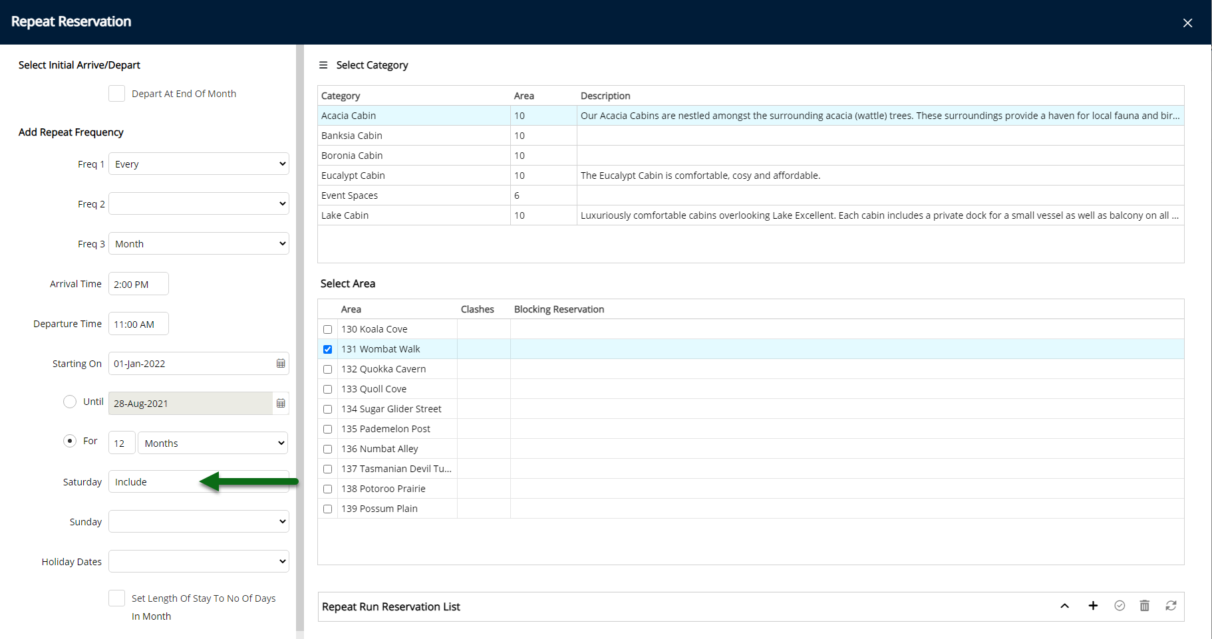The width and height of the screenshot is (1212, 639).
Task: Select the Until radio button
Action: tap(70, 402)
